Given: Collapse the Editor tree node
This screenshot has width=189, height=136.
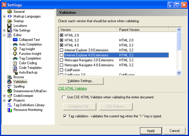Looking at the screenshot, I should point(4,35).
